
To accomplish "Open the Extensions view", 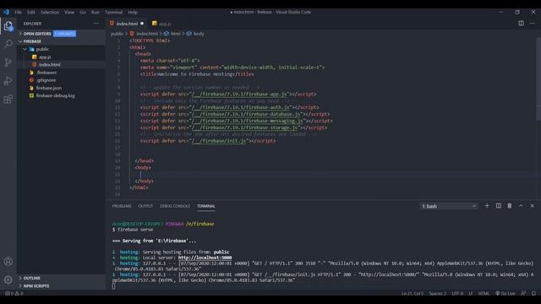I will click(x=8, y=100).
